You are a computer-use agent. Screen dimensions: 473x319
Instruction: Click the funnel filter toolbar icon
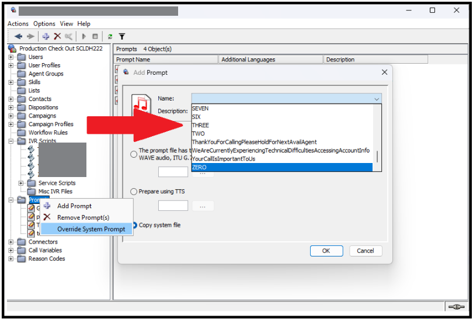[x=122, y=36]
